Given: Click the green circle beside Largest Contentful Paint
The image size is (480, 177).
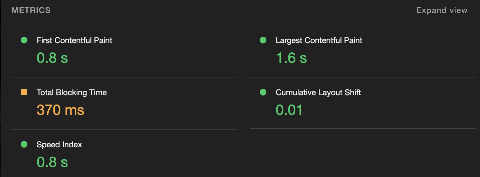Looking at the screenshot, I should click(263, 40).
